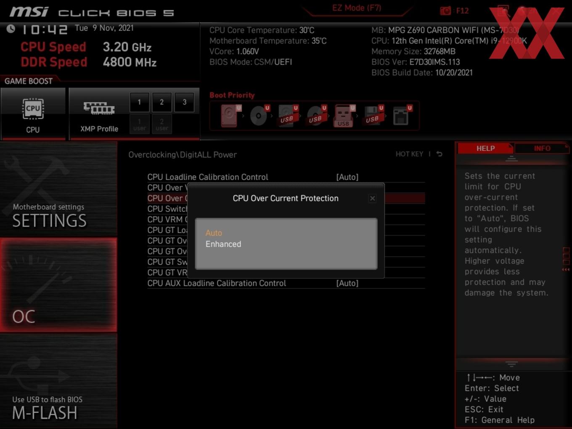Enable Game Boost with the CPU icon
Screen dimensions: 572x429
pyautogui.click(x=33, y=114)
